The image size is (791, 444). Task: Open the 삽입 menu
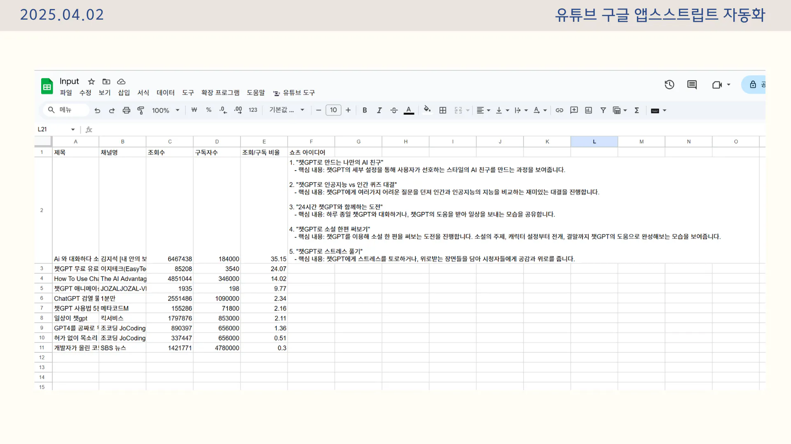(124, 93)
